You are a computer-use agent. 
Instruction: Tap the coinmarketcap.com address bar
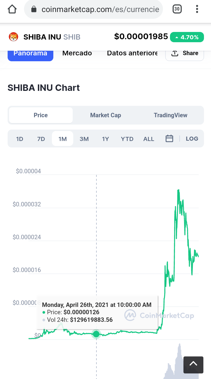pos(100,9)
